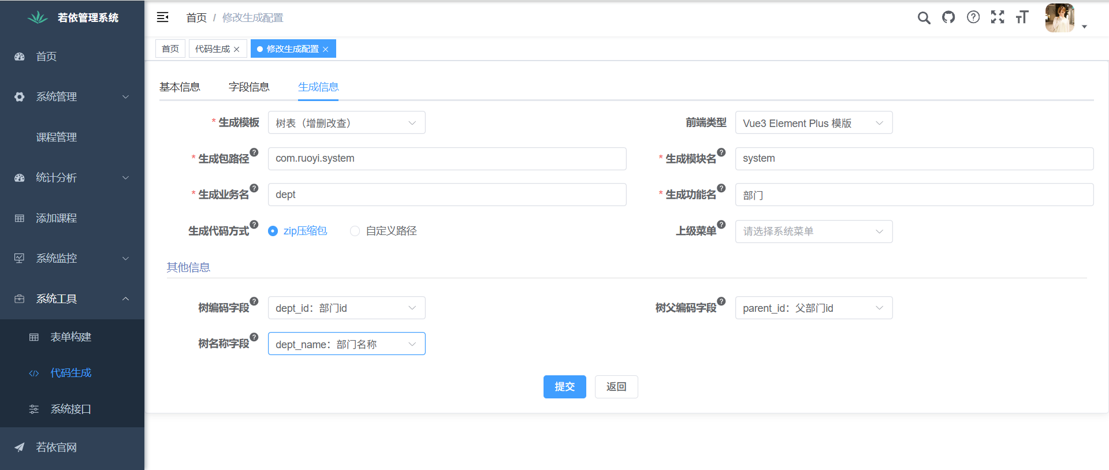Open the user avatar menu
The width and height of the screenshot is (1109, 470).
pos(1060,18)
